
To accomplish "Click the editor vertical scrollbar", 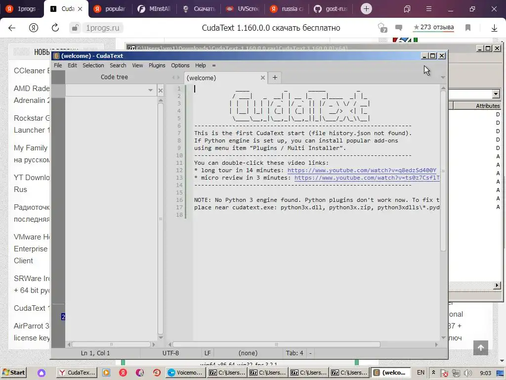I will [x=443, y=171].
